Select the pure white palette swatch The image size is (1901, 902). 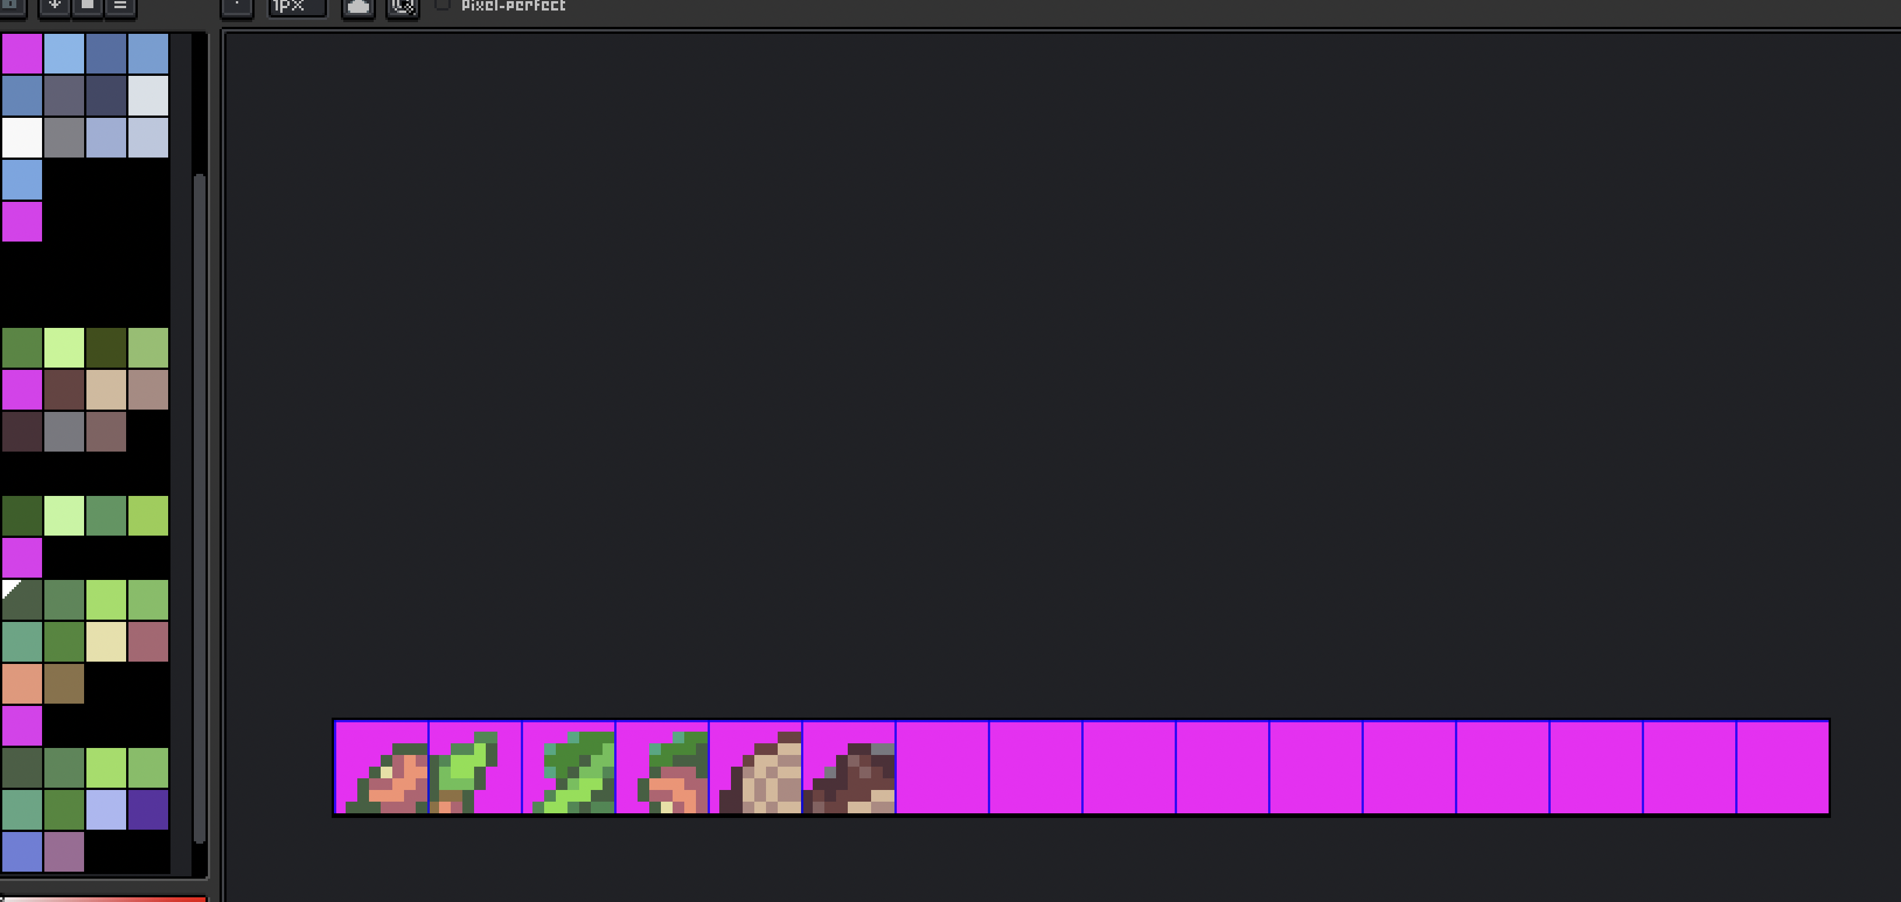[x=22, y=137]
